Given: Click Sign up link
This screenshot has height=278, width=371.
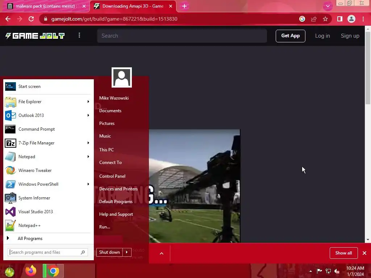Looking at the screenshot, I should pos(350,36).
